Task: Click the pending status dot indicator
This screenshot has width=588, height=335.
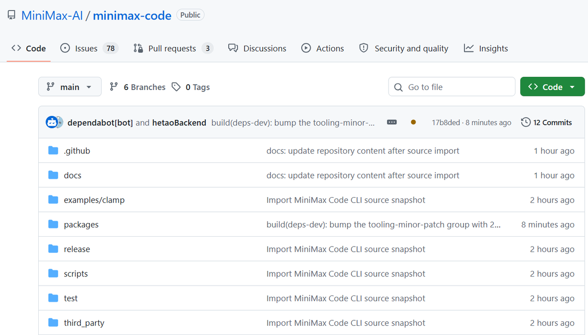Action: [414, 122]
